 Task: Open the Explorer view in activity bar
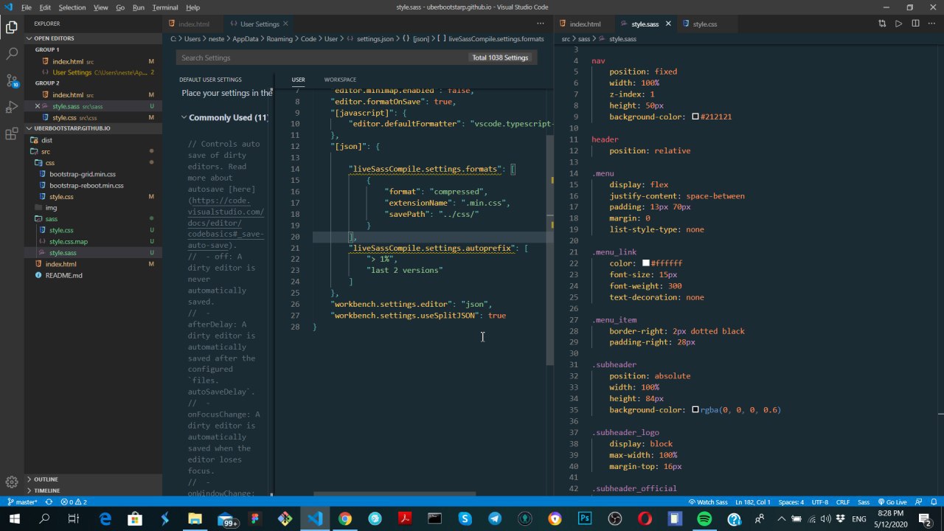(x=12, y=27)
